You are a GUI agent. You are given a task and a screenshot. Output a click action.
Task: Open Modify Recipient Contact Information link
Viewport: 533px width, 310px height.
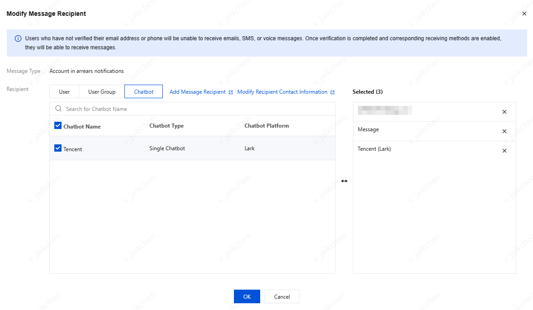point(282,92)
